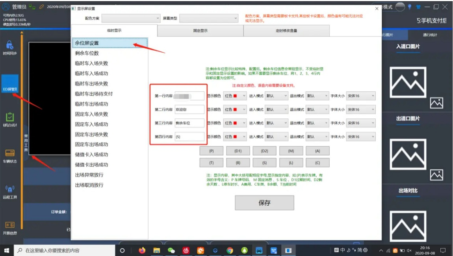This screenshot has width=453, height=256.
Task: Open WeChat from the taskbar
Action: click(x=171, y=250)
